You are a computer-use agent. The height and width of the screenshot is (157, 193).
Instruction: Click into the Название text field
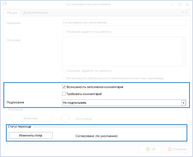pyautogui.click(x=124, y=23)
